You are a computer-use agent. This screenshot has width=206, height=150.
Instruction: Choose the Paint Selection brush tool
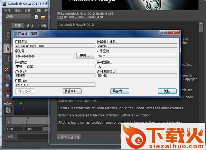(x=7, y=68)
